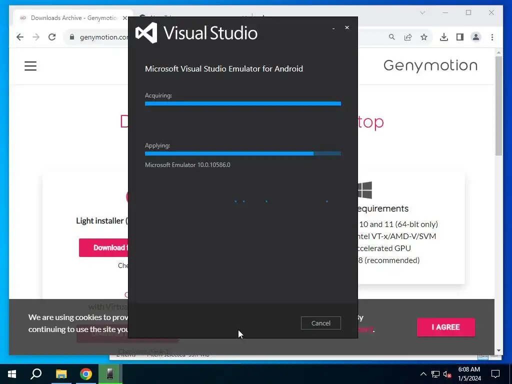Open the Windows Start menu
Image resolution: width=512 pixels, height=384 pixels.
pos(12,374)
